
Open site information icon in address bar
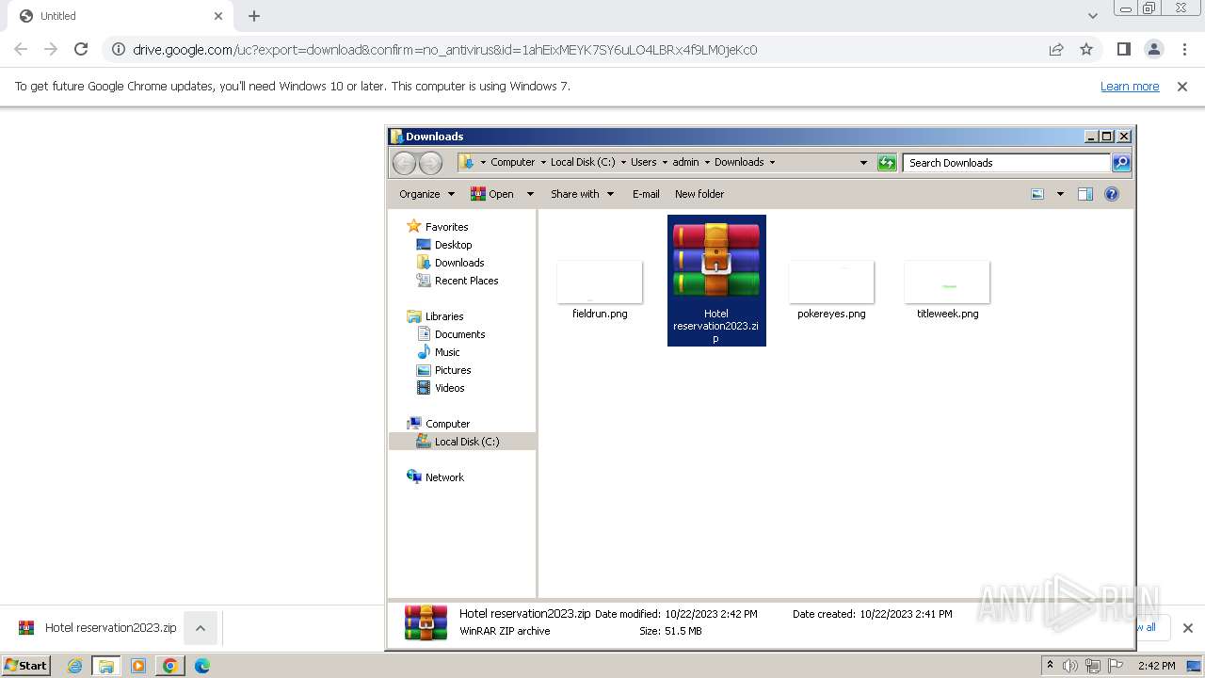pos(117,49)
